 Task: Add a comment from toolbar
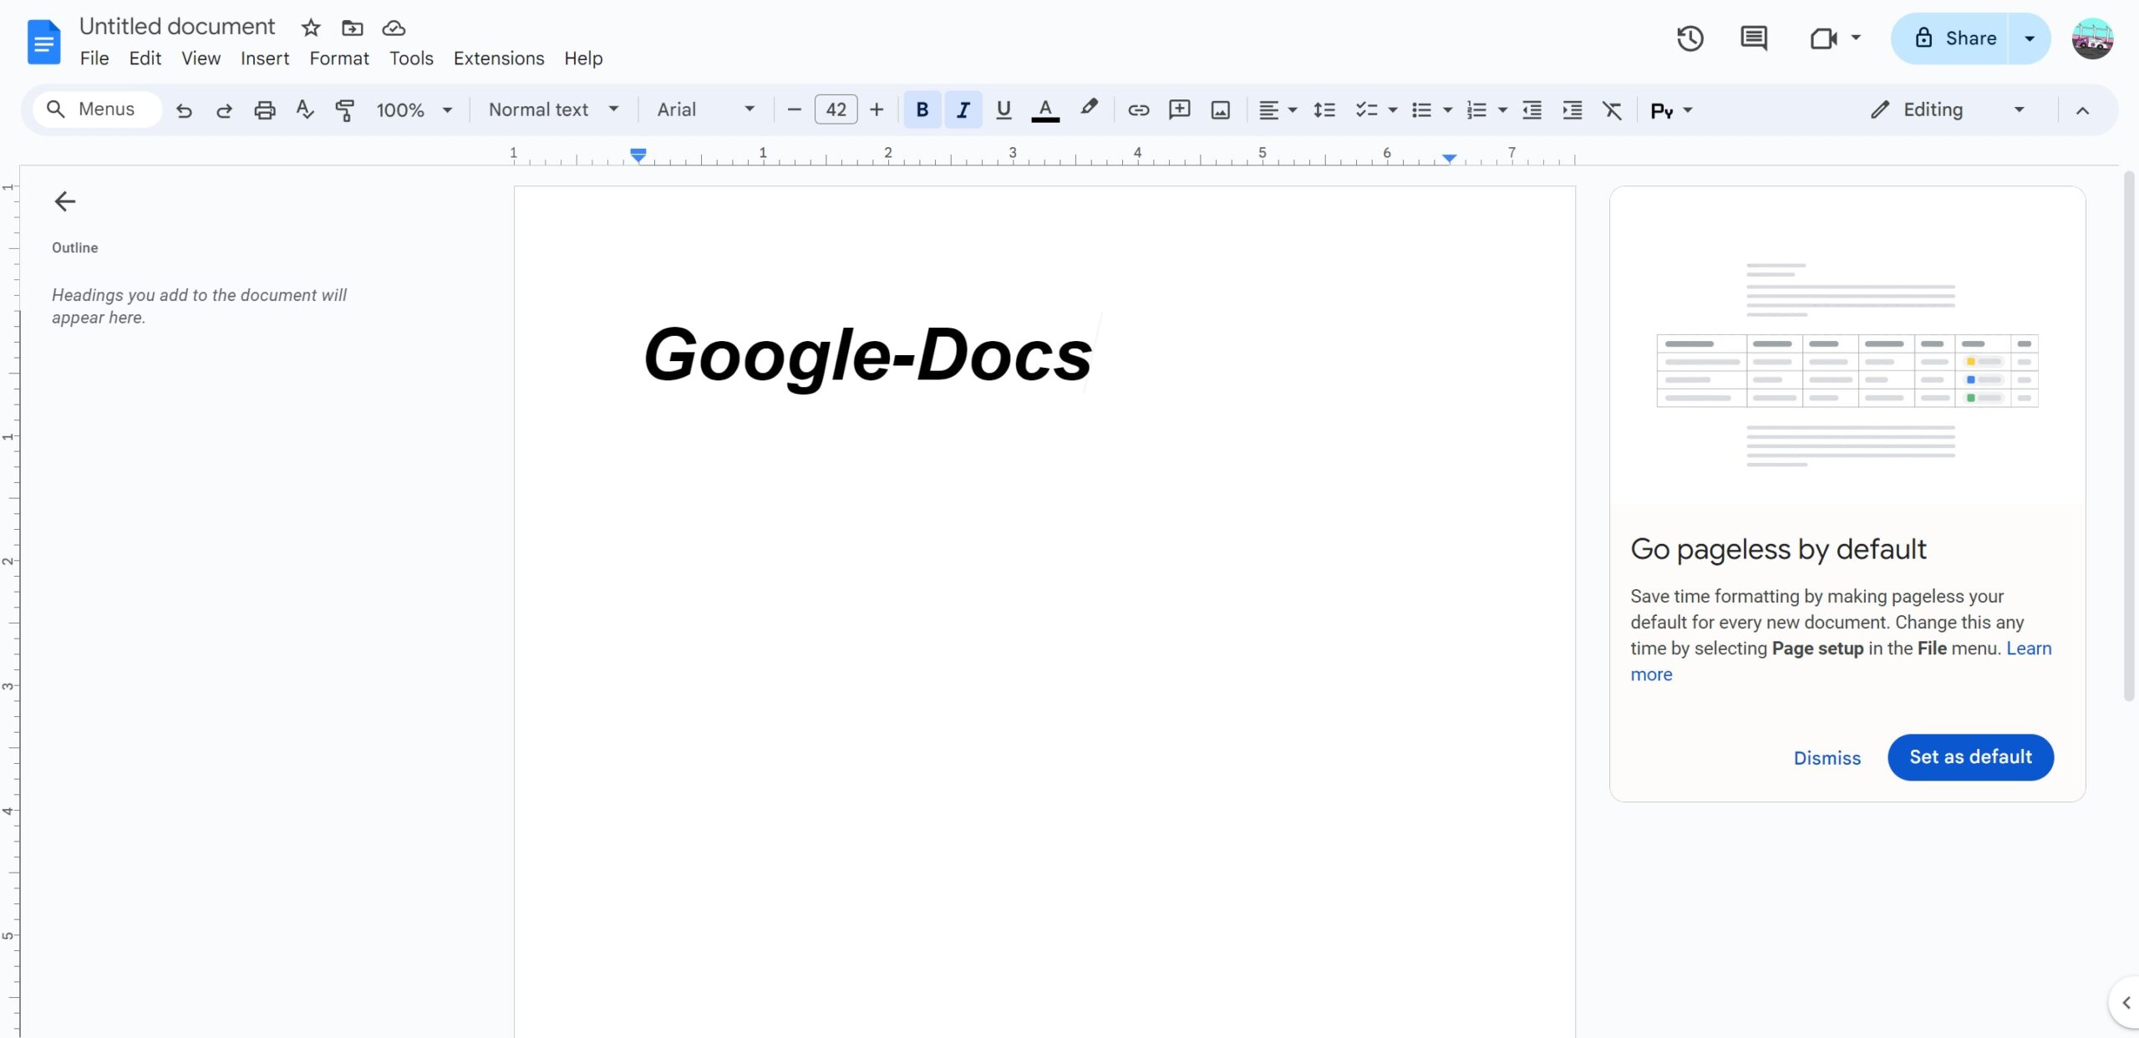[x=1180, y=109]
